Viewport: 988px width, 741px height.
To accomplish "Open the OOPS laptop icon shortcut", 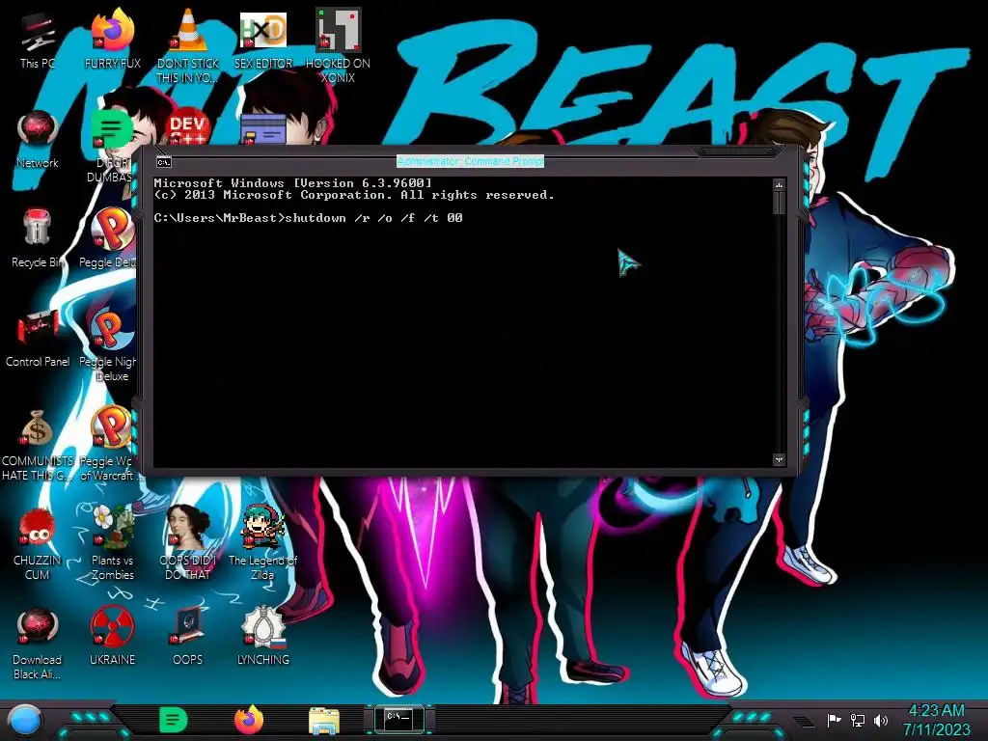I will 188,637.
